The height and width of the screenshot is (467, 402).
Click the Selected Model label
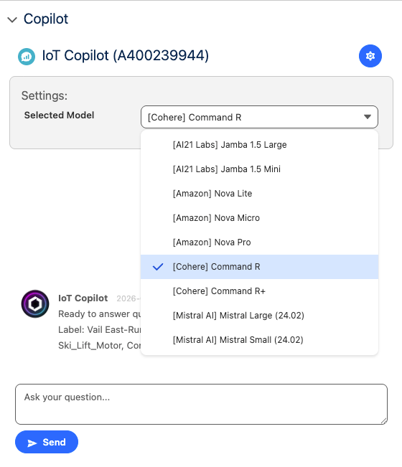(x=59, y=115)
